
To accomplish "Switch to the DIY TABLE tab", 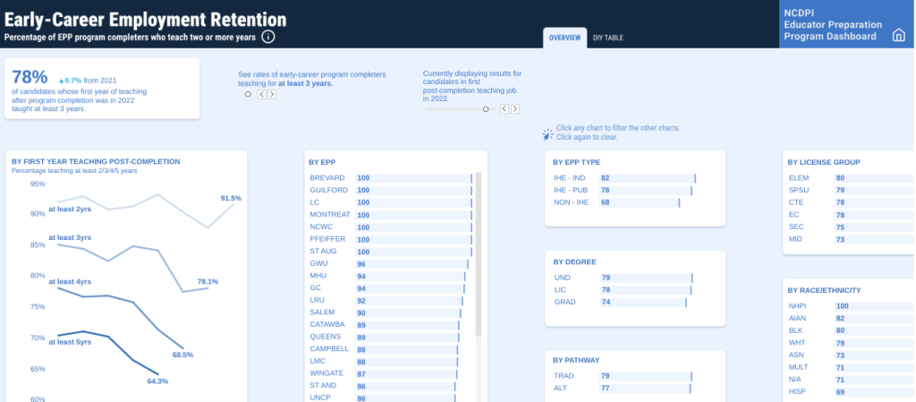I will [x=608, y=38].
